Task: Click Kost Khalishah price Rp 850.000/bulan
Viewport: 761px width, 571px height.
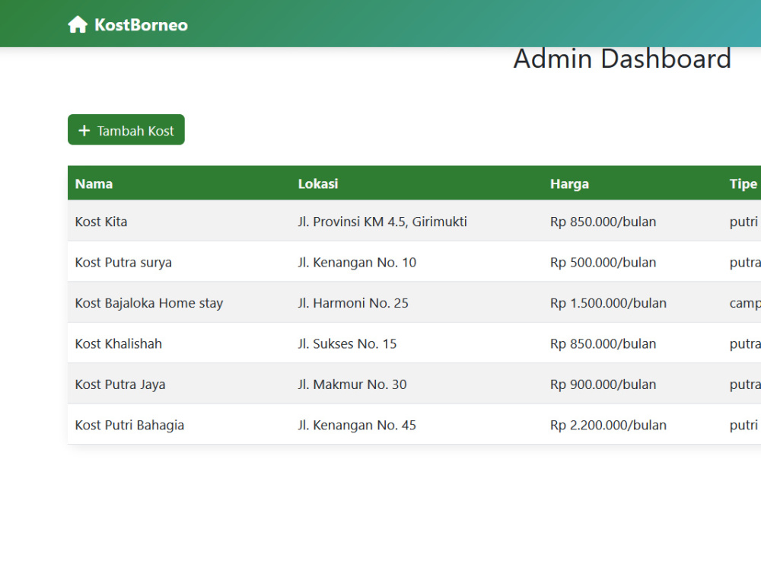Action: coord(603,344)
